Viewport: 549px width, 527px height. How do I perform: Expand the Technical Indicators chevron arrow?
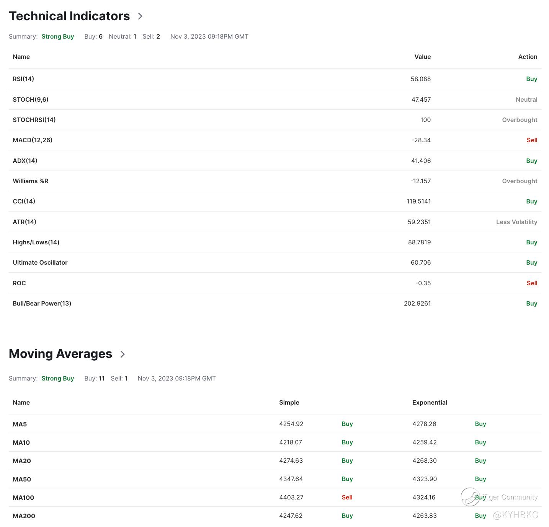click(x=140, y=16)
